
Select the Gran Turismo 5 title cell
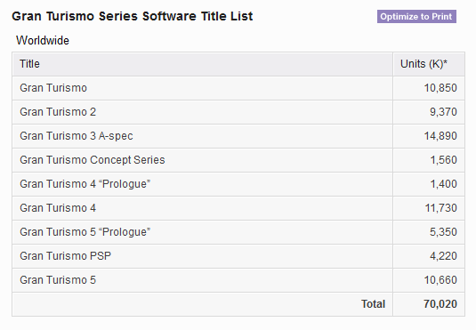click(203, 280)
